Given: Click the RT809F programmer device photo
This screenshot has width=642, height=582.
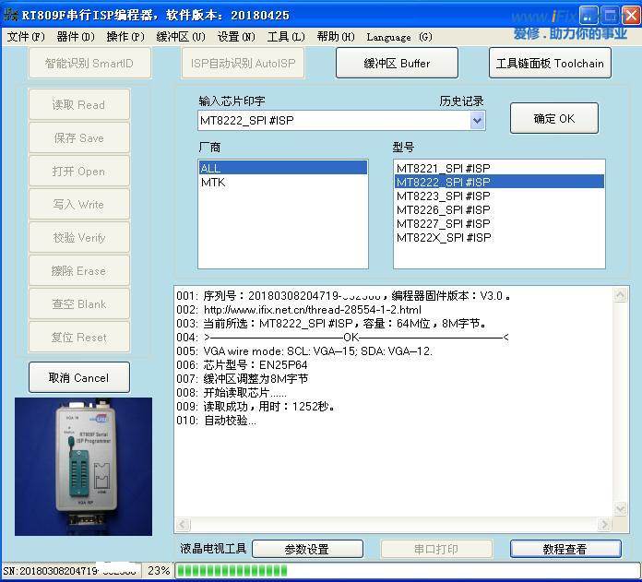Looking at the screenshot, I should tap(84, 466).
